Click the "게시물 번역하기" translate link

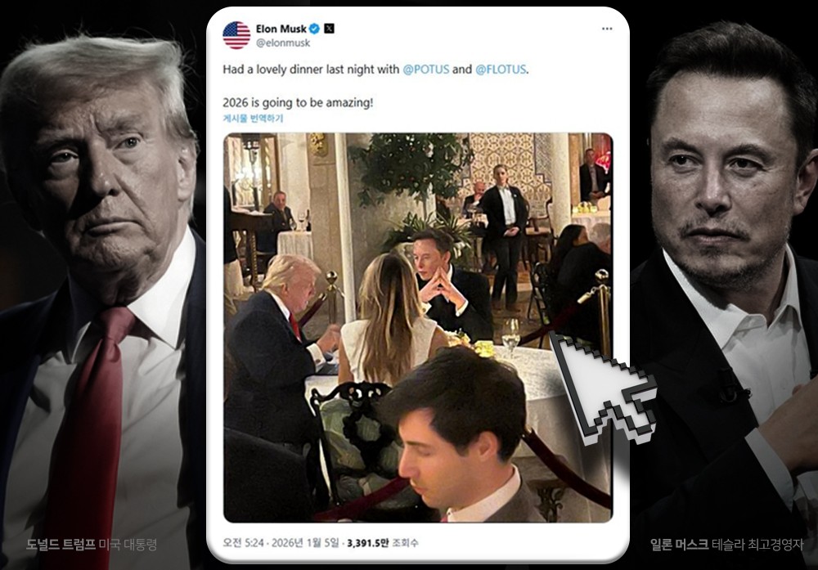pyautogui.click(x=254, y=118)
